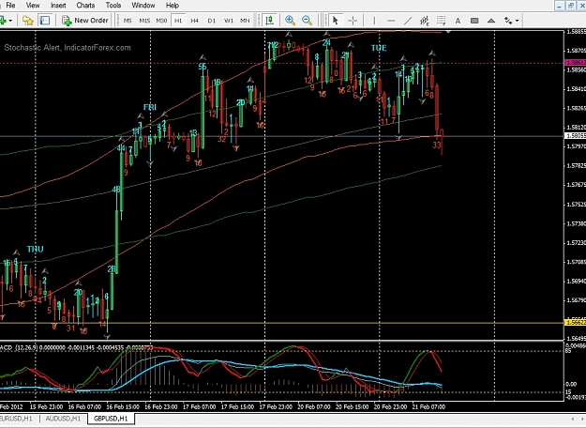Image resolution: width=586 pixels, height=428 pixels.
Task: Click the yellow 1.5662 price label
Action: pyautogui.click(x=576, y=323)
